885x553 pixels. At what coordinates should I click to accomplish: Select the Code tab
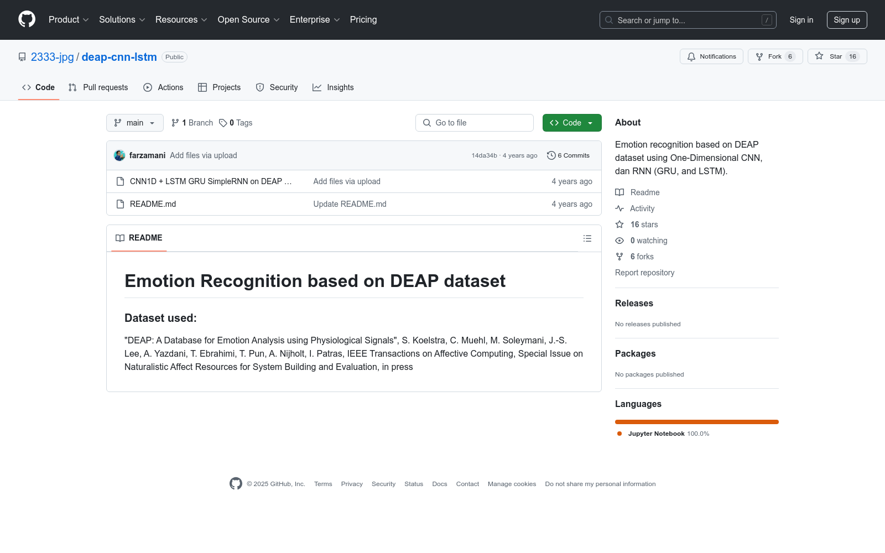(x=39, y=87)
